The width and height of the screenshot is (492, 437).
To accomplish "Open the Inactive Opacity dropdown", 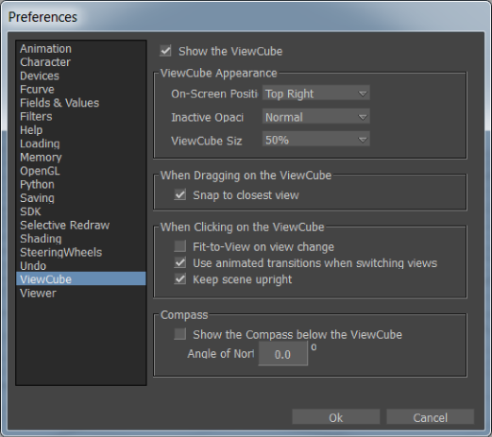I will pyautogui.click(x=315, y=117).
